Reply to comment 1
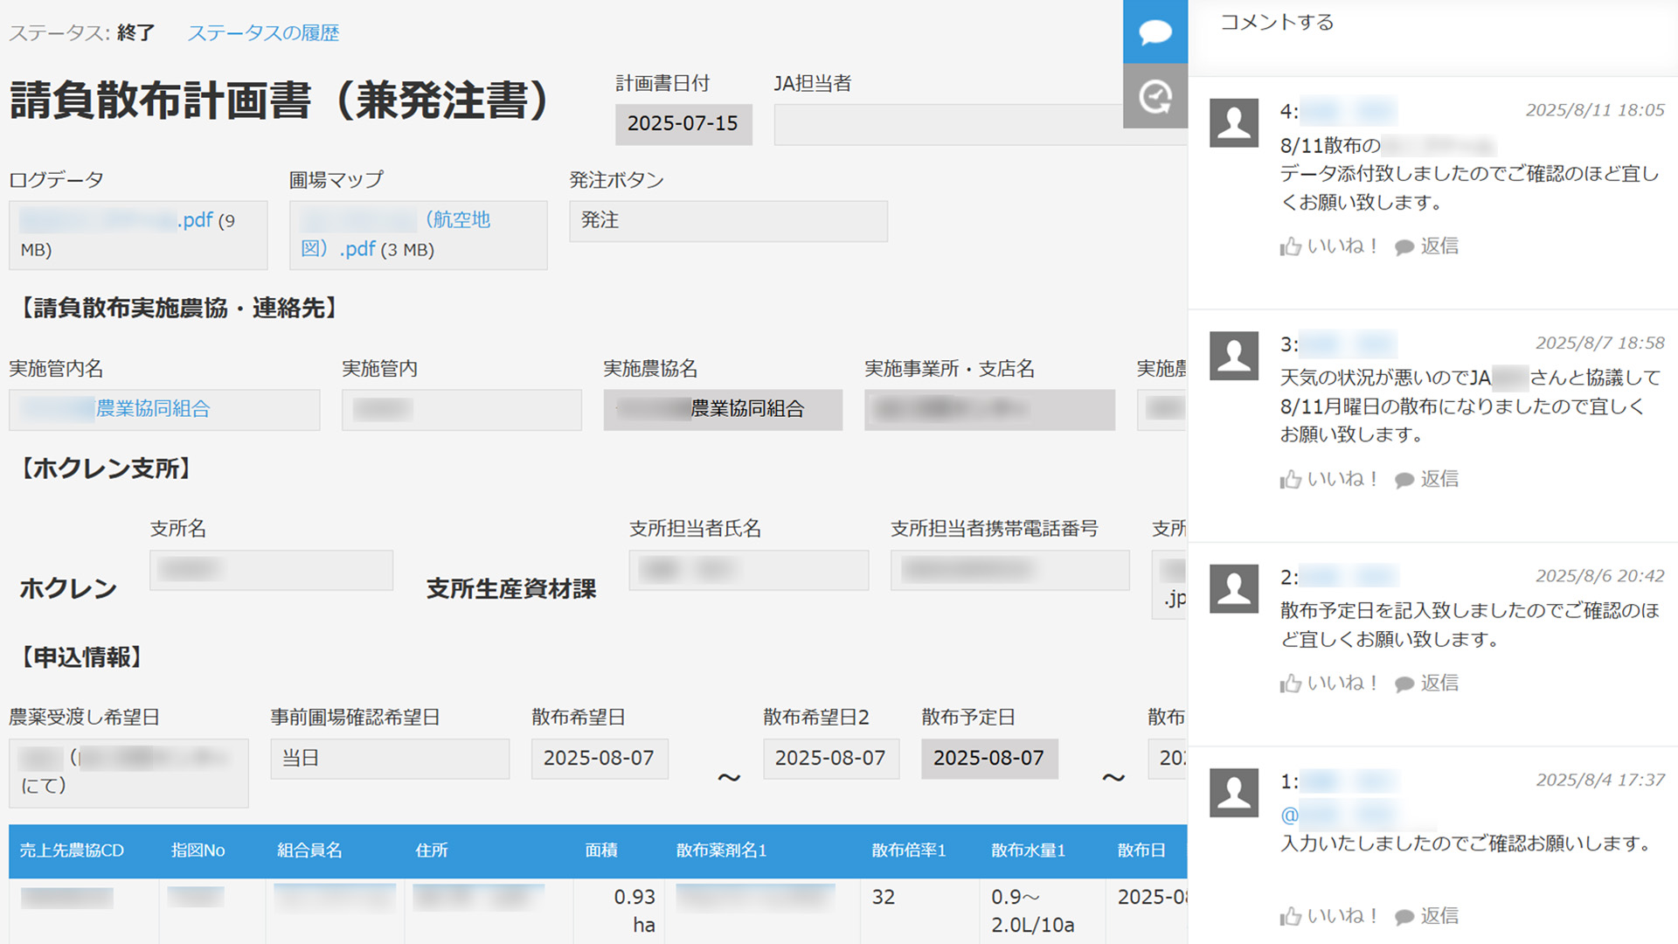Screen dimensions: 1678x944 coord(1427,916)
